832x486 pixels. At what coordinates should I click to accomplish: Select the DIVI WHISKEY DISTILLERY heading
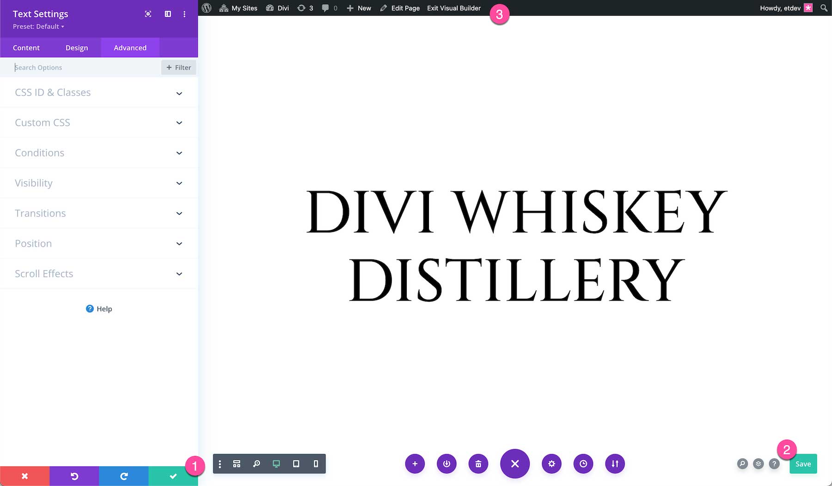[516, 245]
